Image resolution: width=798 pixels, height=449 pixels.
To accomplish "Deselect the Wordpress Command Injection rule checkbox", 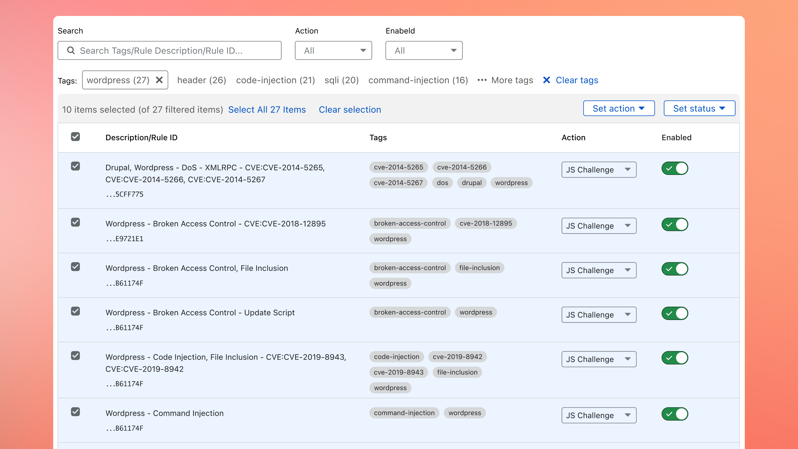I will [75, 412].
